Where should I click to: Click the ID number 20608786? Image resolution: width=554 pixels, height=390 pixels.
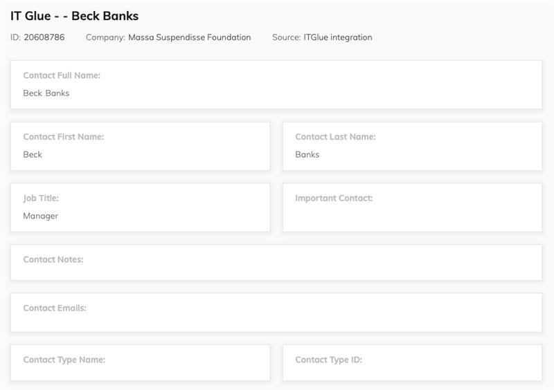[x=44, y=37]
